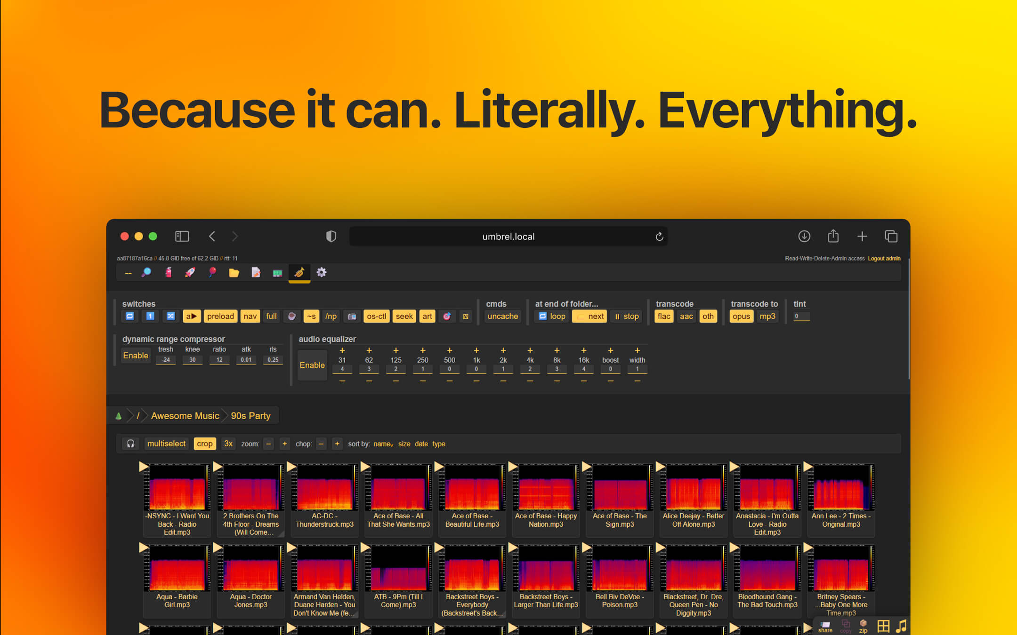Click the headphones icon in the file toolbar
The width and height of the screenshot is (1017, 635).
(130, 444)
